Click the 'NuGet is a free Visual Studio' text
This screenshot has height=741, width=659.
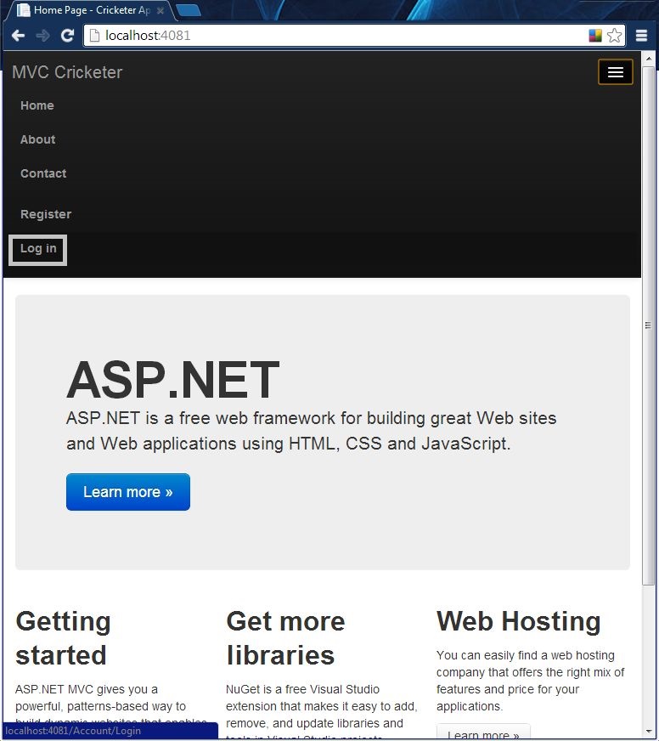tap(321, 714)
